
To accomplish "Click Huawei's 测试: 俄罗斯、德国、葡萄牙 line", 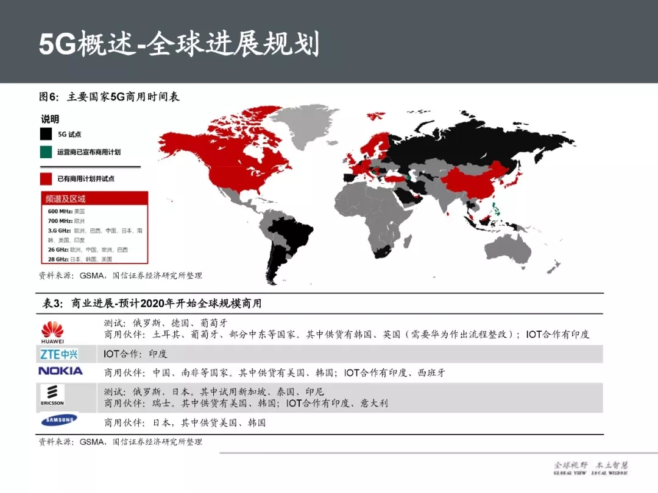I will click(166, 323).
